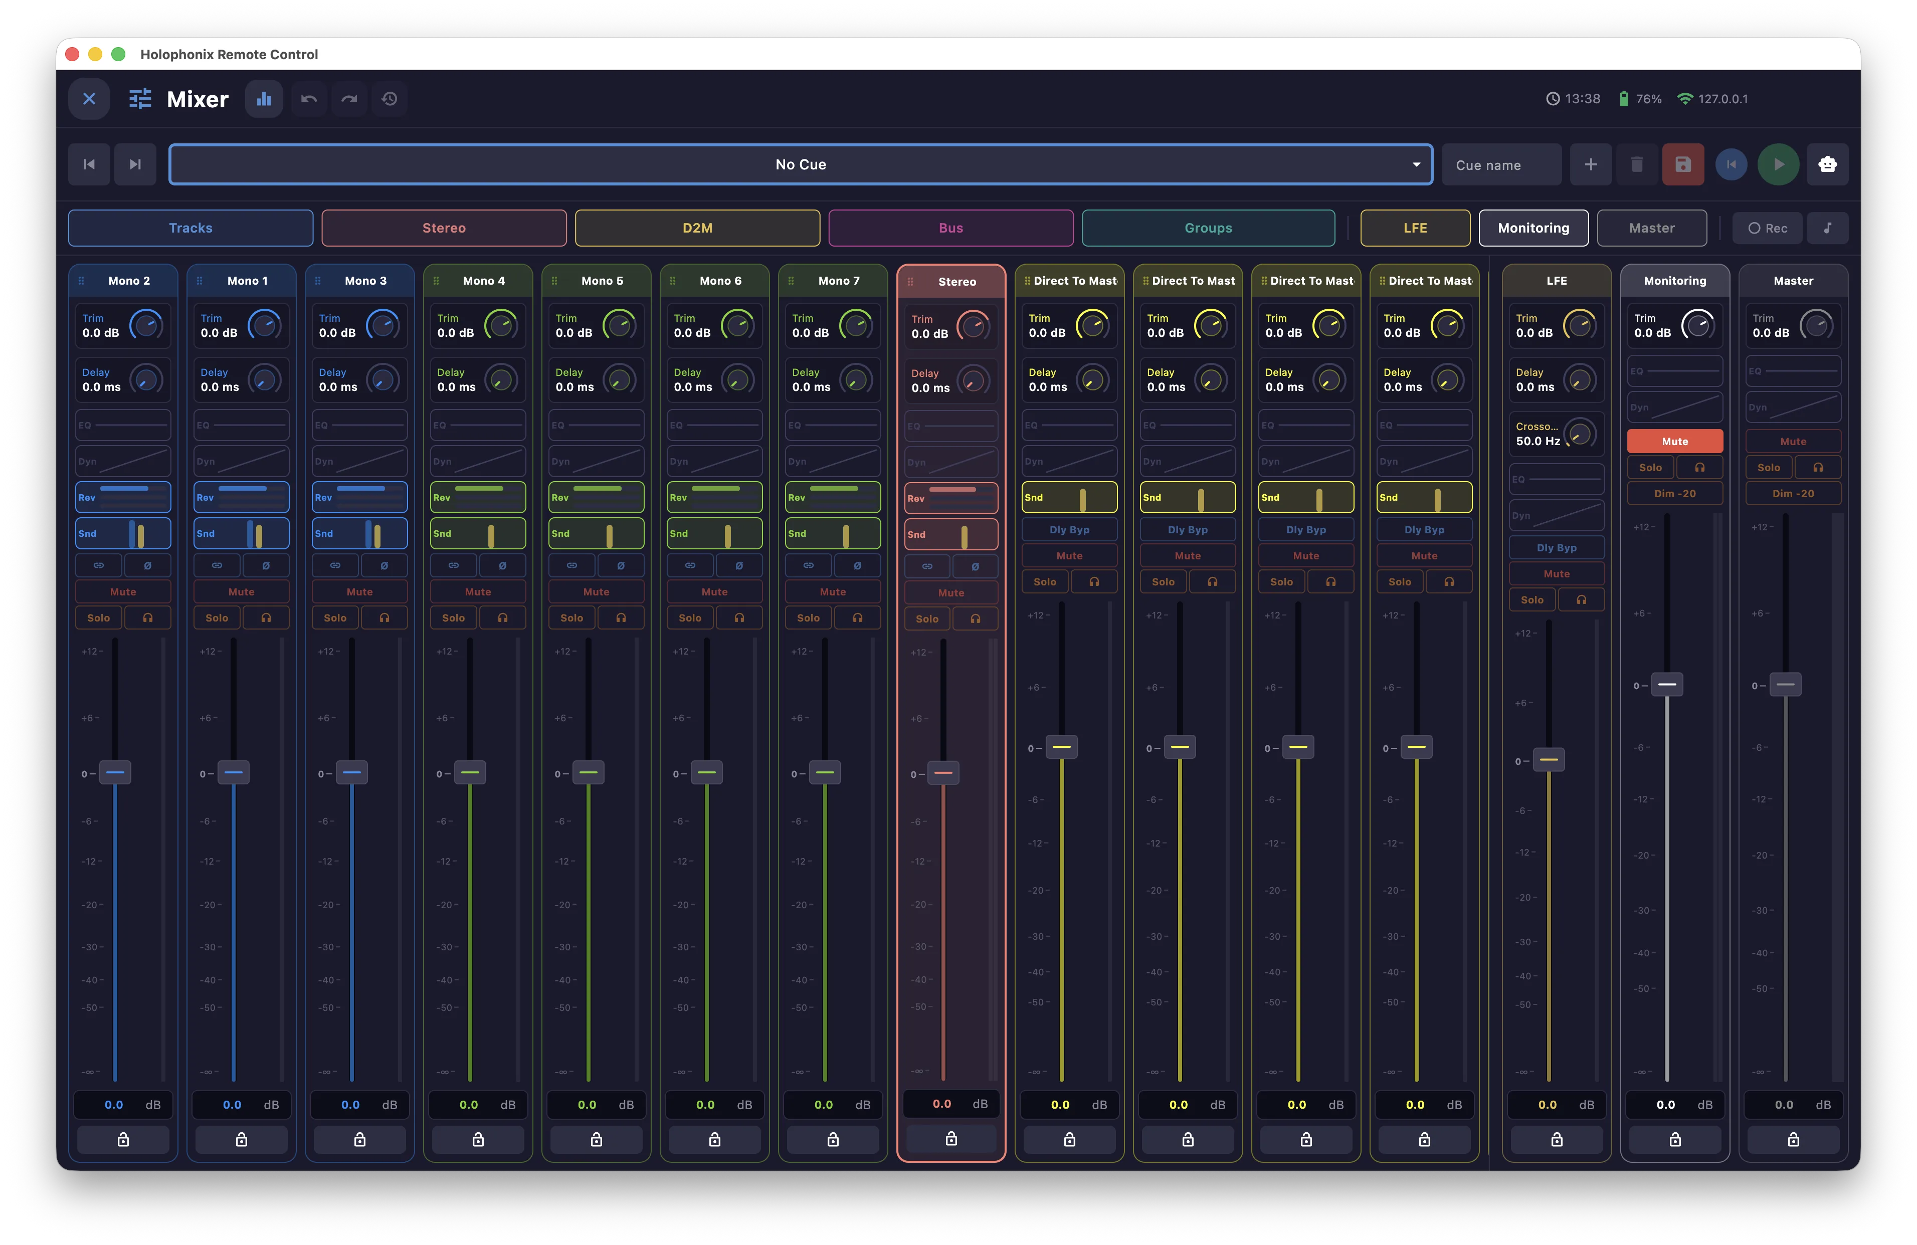The height and width of the screenshot is (1245, 1917).
Task: Solo the Mono 1 channel
Action: tap(217, 617)
